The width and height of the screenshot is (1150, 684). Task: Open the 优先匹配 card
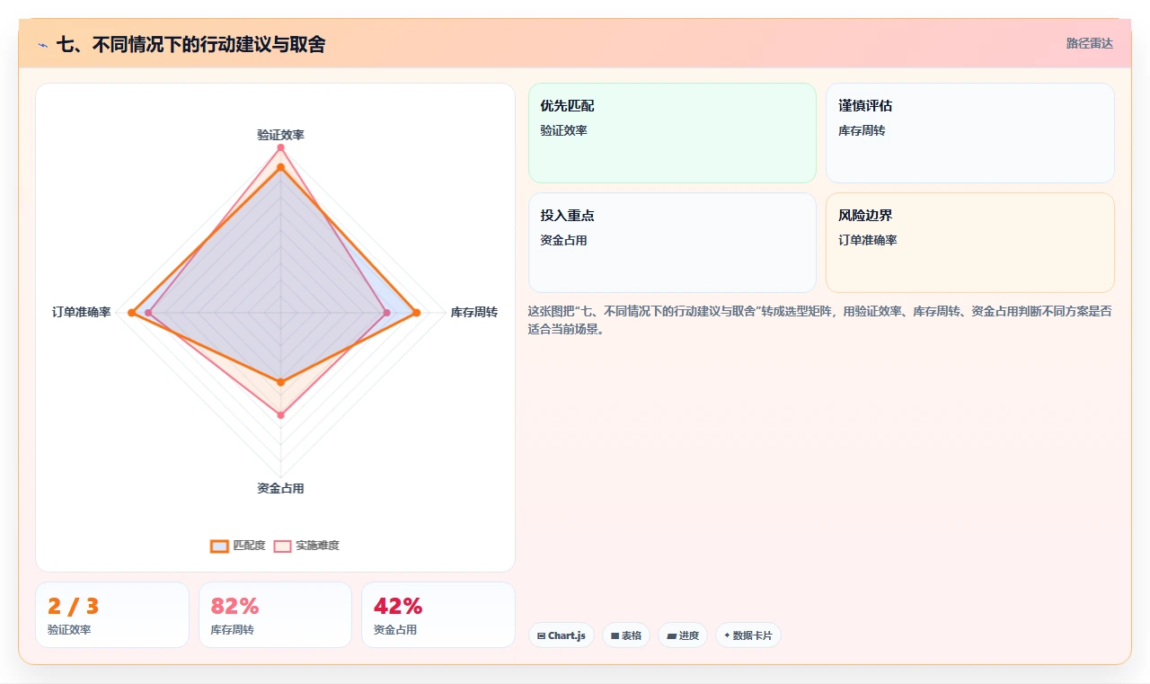click(672, 133)
